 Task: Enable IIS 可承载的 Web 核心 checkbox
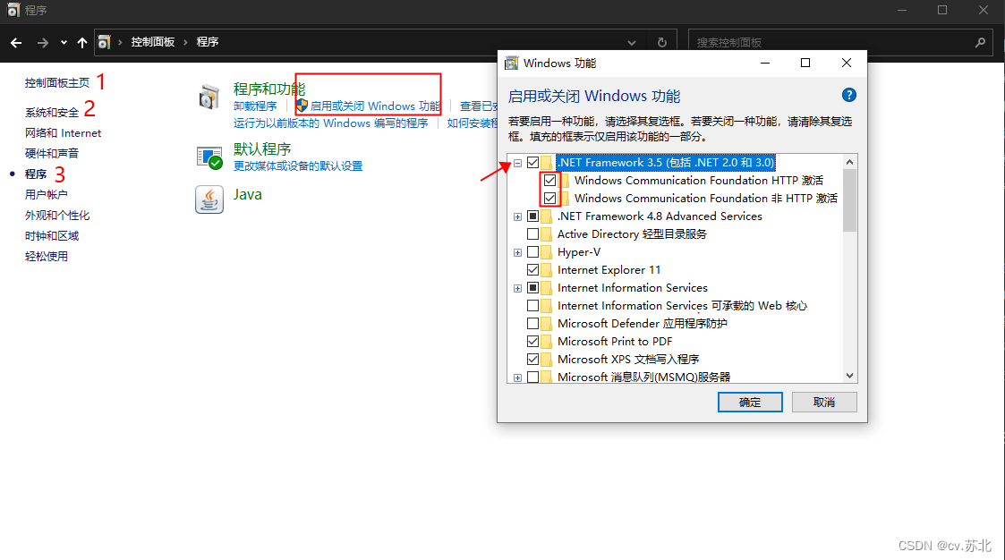tap(532, 306)
